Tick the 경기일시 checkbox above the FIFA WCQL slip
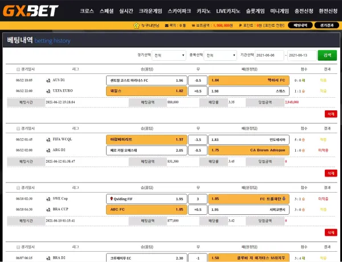342x262 pixels. pos(18,128)
